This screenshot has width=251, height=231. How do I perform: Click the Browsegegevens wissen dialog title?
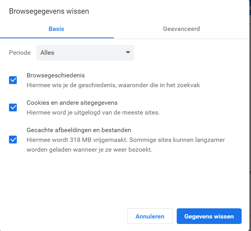tap(49, 11)
